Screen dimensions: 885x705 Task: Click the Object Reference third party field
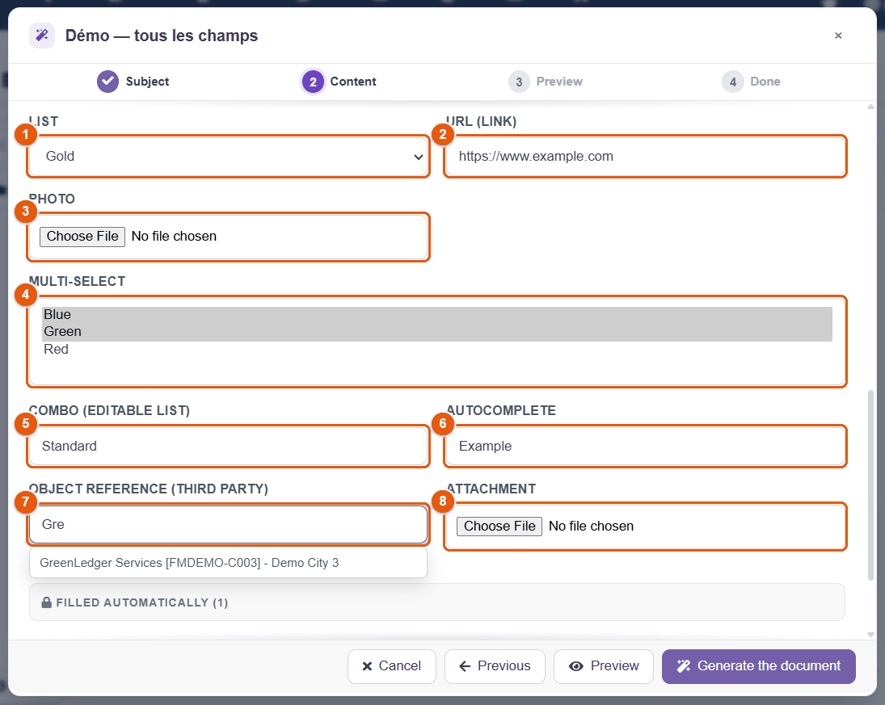coord(228,525)
